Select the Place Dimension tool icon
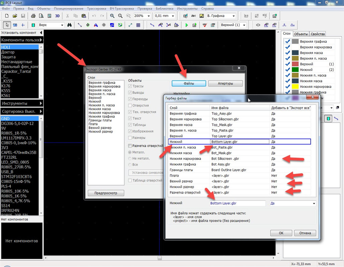344x267 pixels. 130,25
